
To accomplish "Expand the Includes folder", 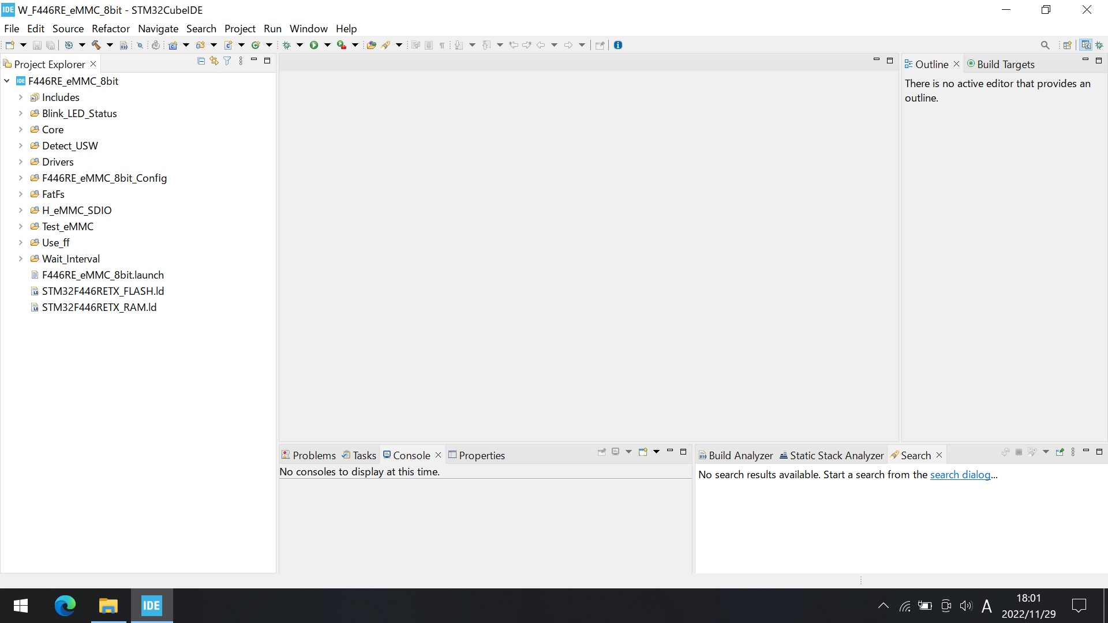I will point(21,97).
